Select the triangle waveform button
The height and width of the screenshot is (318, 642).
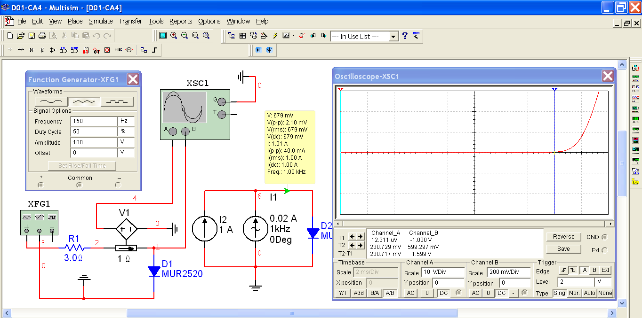click(x=84, y=101)
